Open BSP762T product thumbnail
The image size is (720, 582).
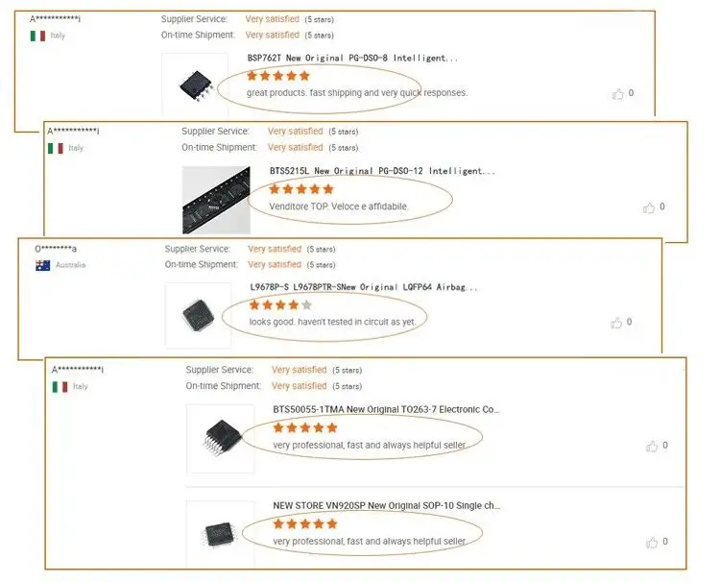(195, 84)
